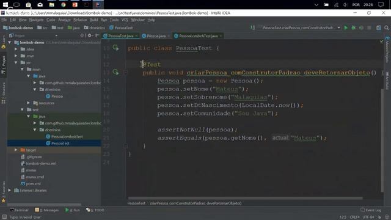Switch to PessoaLombokTest.java tab
Screen dimensions: 391x220
[x=198, y=36]
